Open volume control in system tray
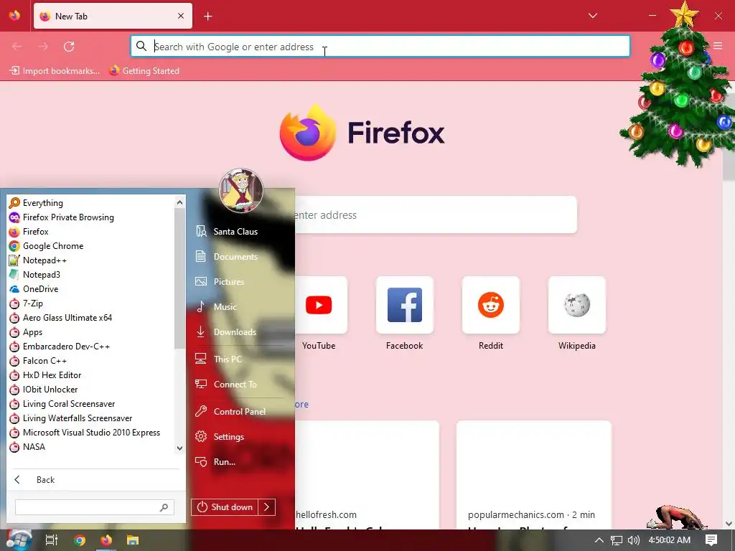The image size is (735, 551). click(633, 540)
